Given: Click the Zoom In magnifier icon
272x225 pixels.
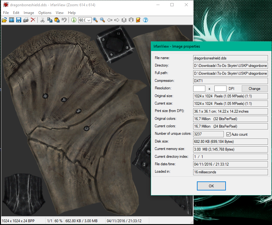Looking at the screenshot, I should [x=95, y=20].
